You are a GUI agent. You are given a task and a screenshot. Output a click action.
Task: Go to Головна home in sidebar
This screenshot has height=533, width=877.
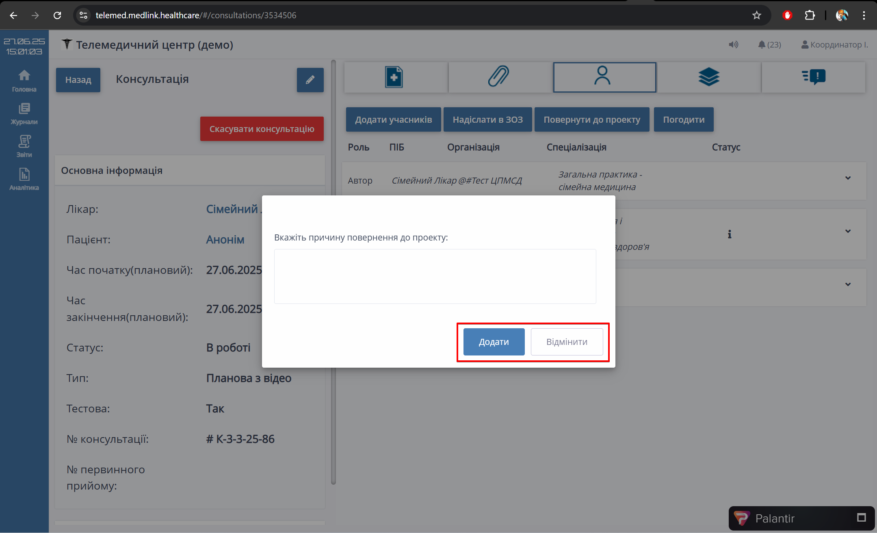coord(24,80)
